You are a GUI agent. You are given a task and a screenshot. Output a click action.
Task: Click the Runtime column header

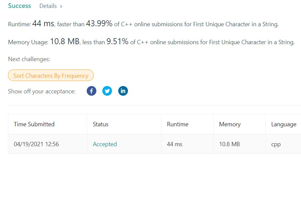coord(177,124)
